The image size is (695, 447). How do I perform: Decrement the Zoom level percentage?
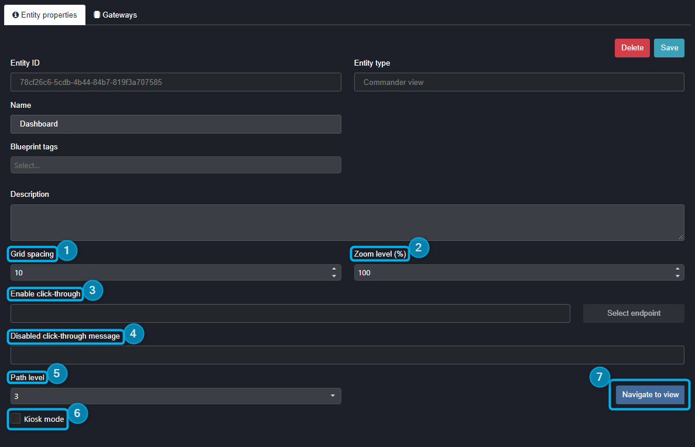pos(679,275)
